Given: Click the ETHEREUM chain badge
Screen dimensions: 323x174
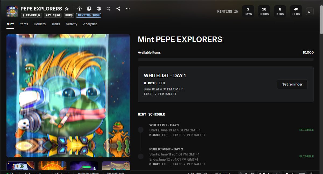Looking at the screenshot, I should coord(31,15).
